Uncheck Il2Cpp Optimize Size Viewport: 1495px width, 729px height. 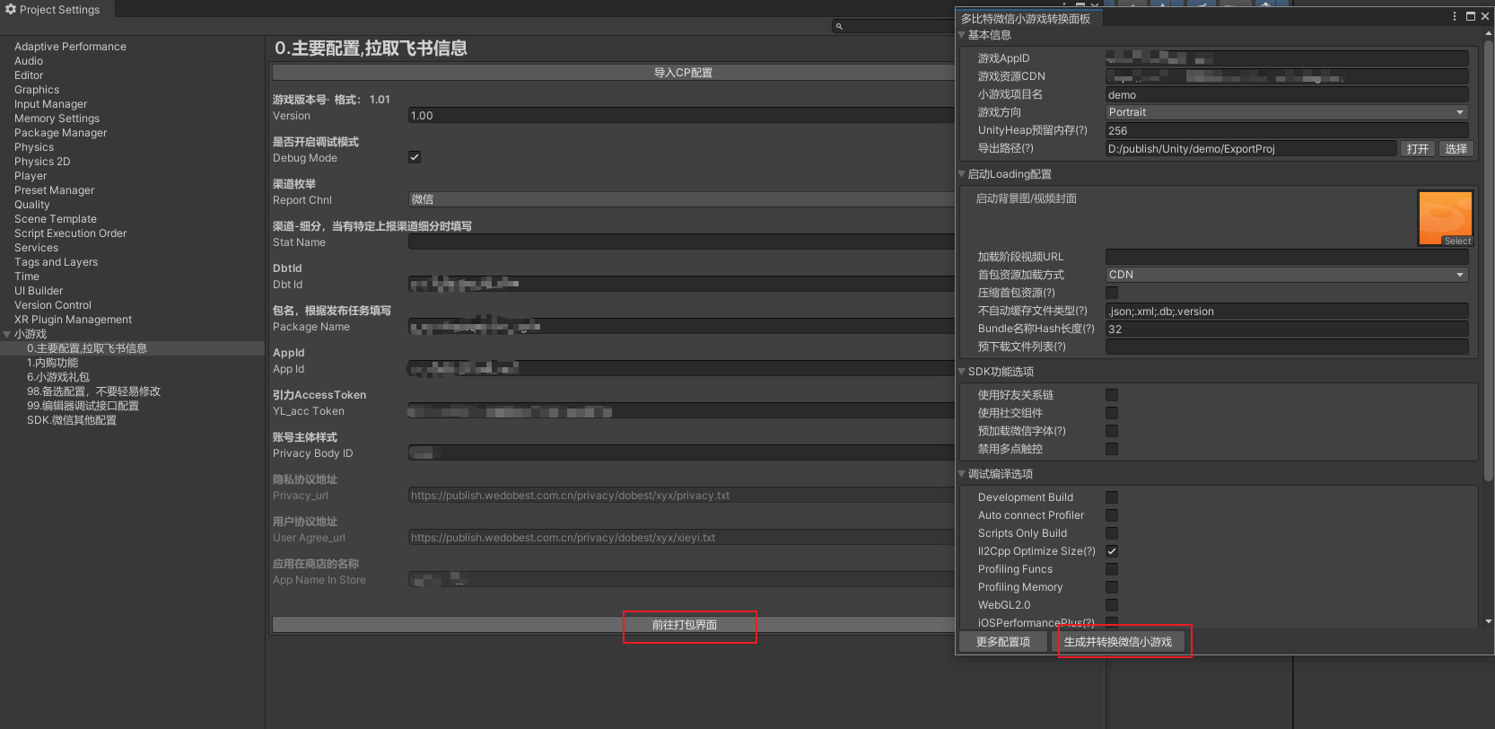[1112, 551]
